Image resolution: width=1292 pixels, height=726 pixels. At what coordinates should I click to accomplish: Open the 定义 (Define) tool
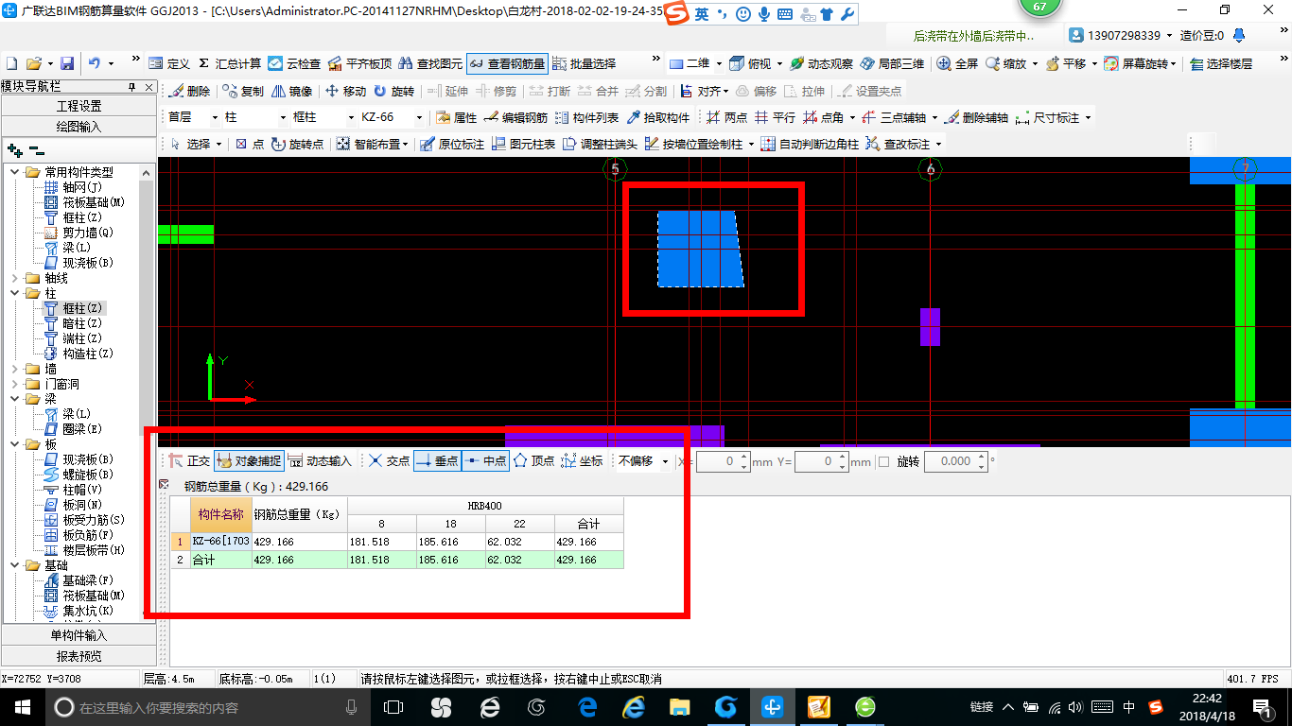coord(170,63)
